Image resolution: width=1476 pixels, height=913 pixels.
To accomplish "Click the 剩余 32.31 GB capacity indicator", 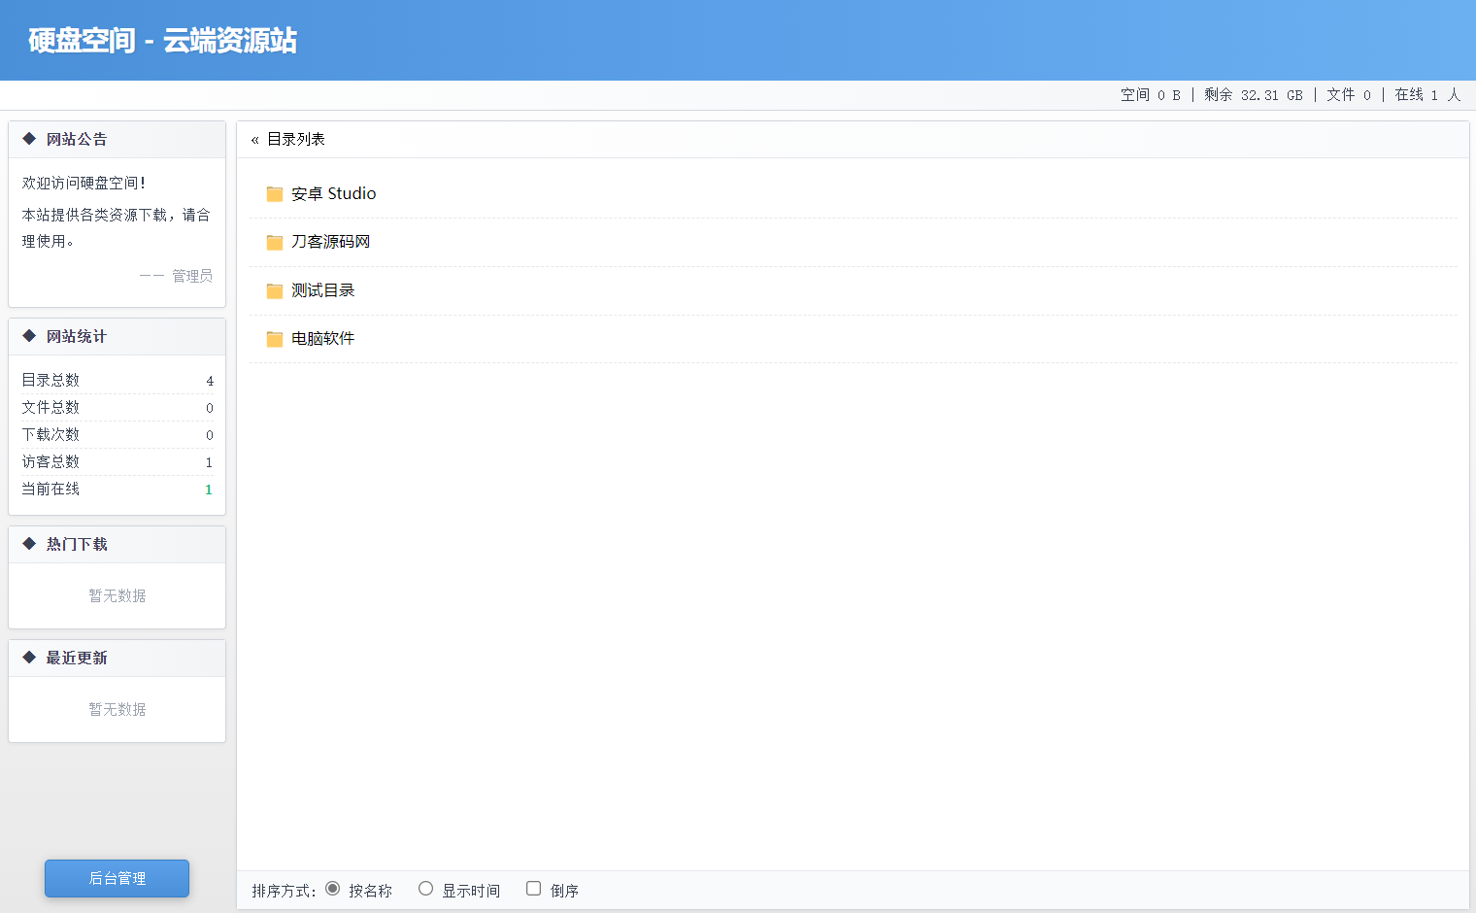I will (1255, 94).
